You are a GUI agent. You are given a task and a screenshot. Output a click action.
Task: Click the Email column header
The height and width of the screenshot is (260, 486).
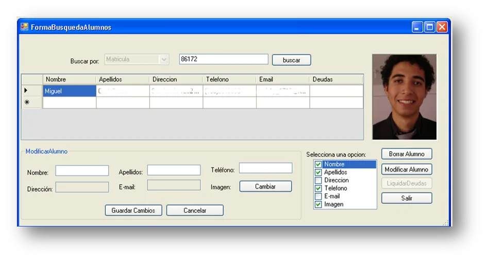(x=282, y=80)
